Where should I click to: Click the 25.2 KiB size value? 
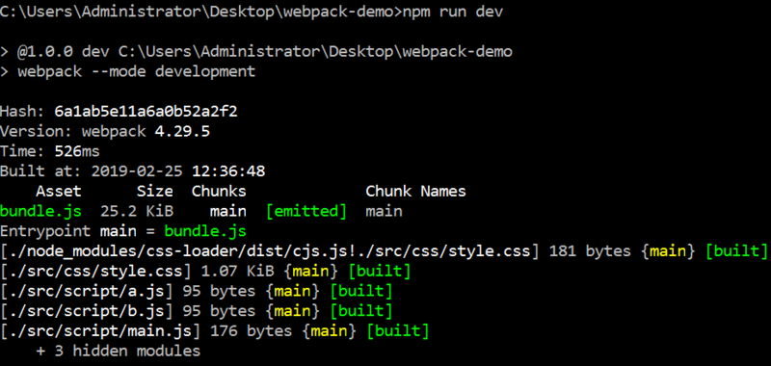137,211
